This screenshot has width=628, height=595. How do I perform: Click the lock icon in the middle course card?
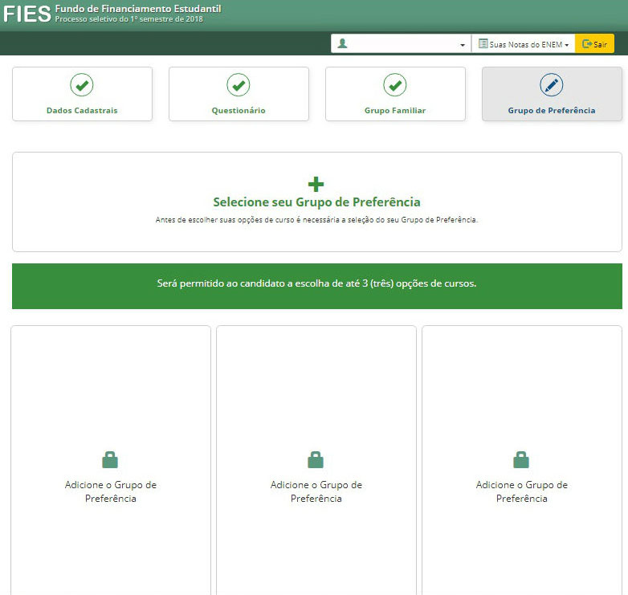316,459
